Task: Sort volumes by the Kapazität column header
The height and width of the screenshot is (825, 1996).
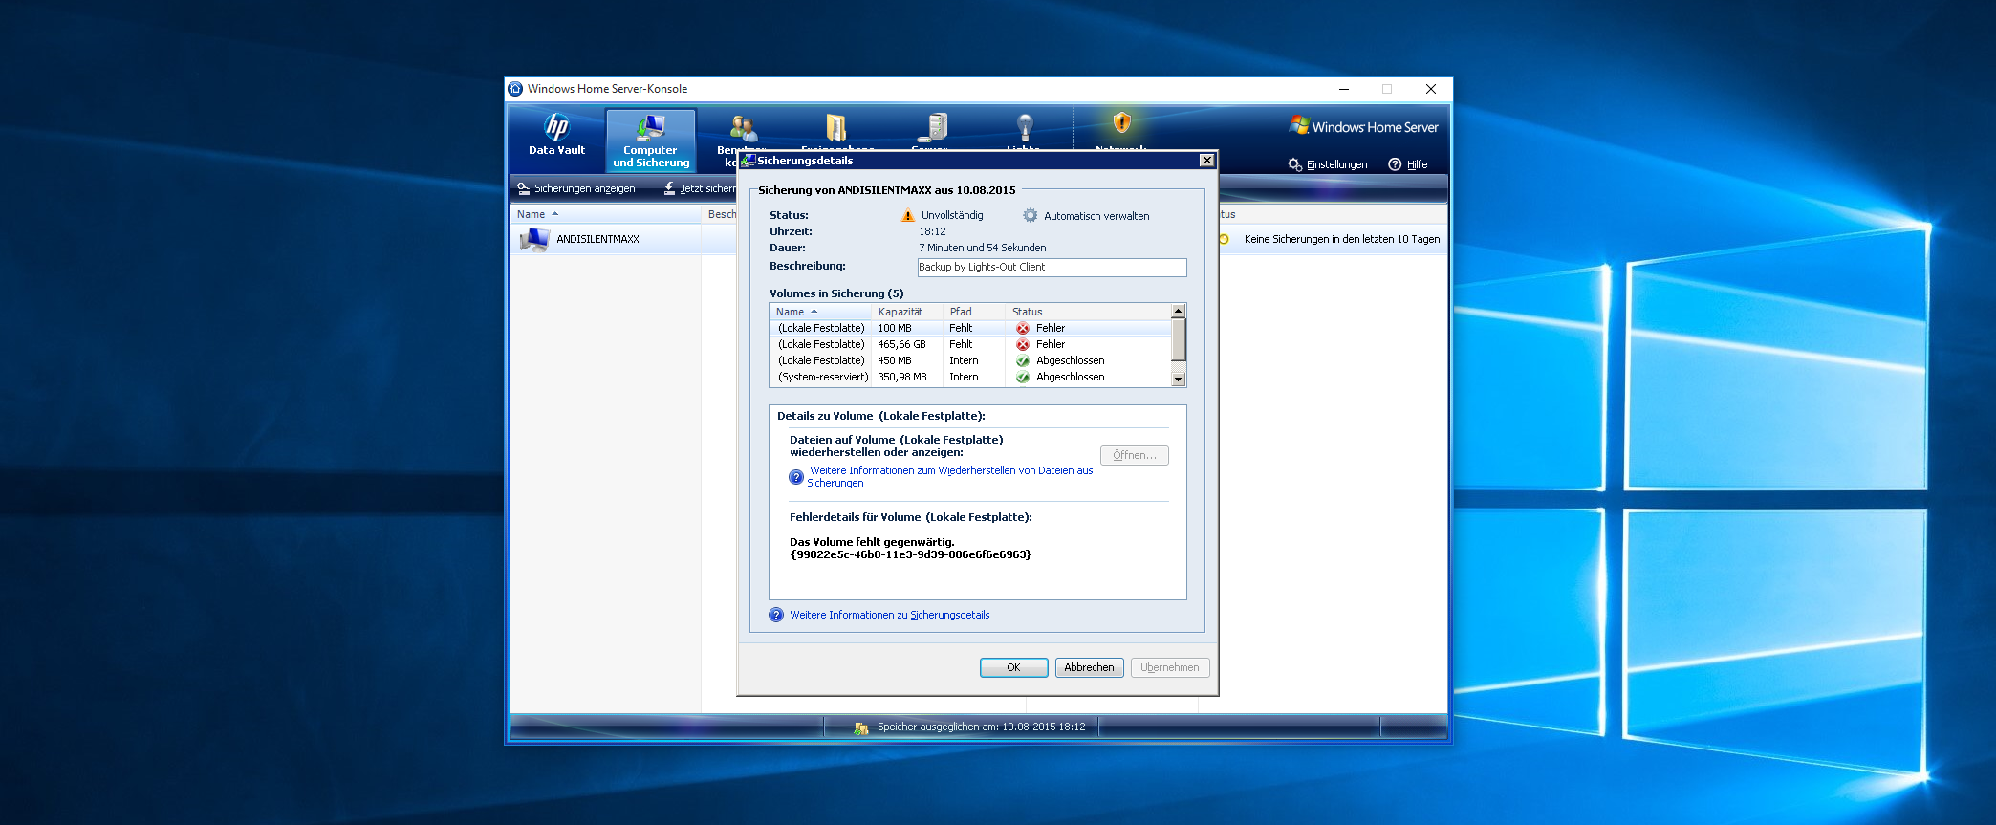Action: [x=907, y=312]
